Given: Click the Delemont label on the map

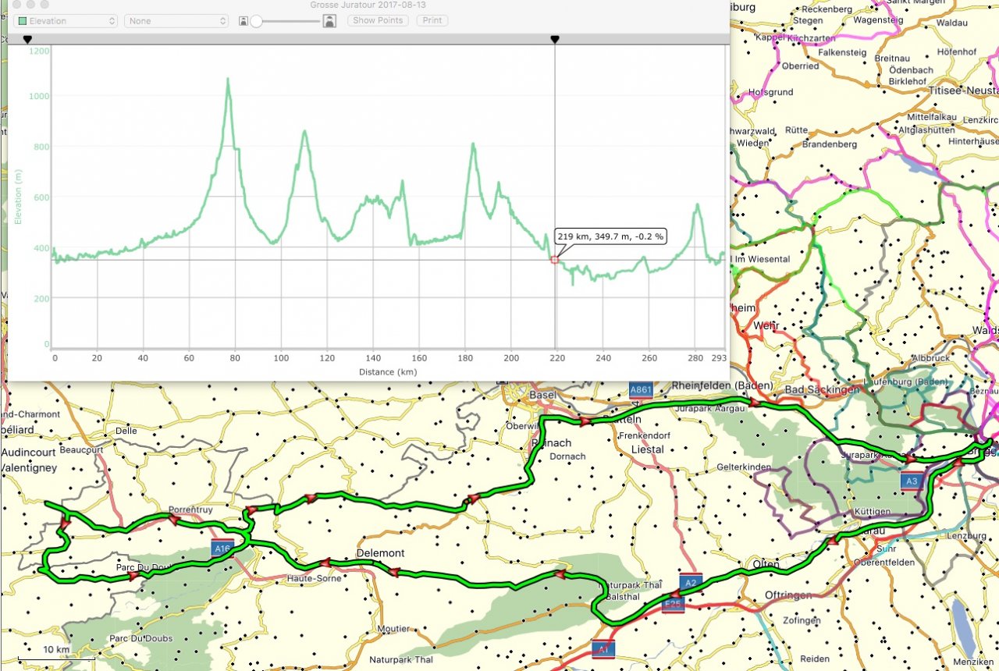Looking at the screenshot, I should [x=380, y=553].
